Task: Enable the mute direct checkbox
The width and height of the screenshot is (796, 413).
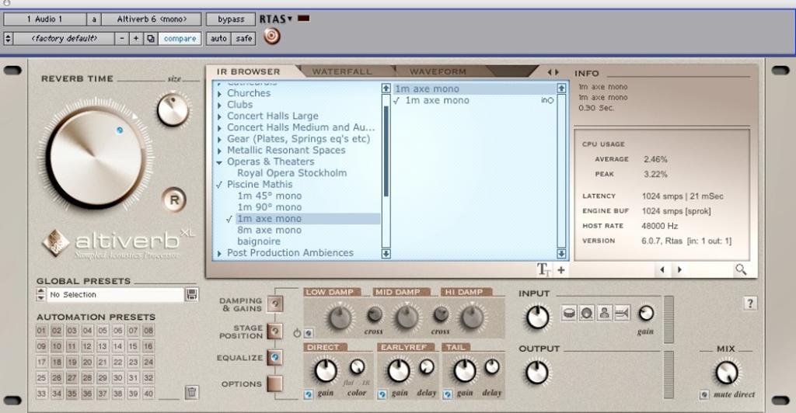Action: [x=704, y=395]
